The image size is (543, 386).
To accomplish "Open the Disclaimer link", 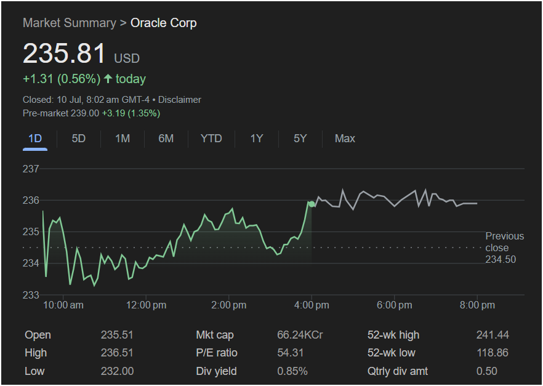I will [179, 100].
